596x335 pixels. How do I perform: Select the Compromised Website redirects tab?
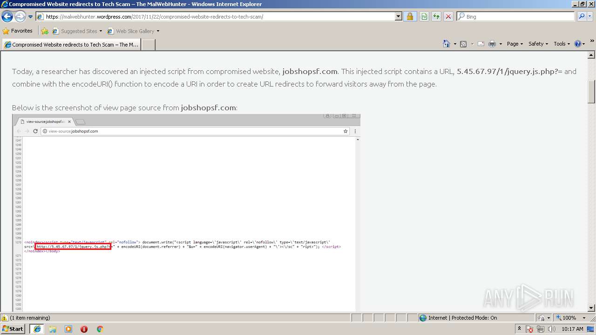click(x=71, y=45)
